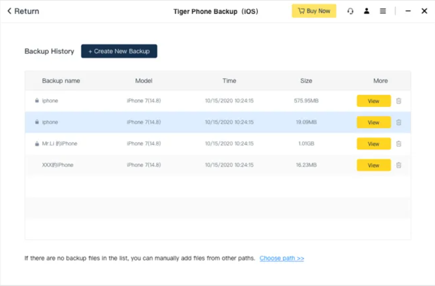
Task: Click lock icon beside first iphone backup
Action: pos(37,101)
